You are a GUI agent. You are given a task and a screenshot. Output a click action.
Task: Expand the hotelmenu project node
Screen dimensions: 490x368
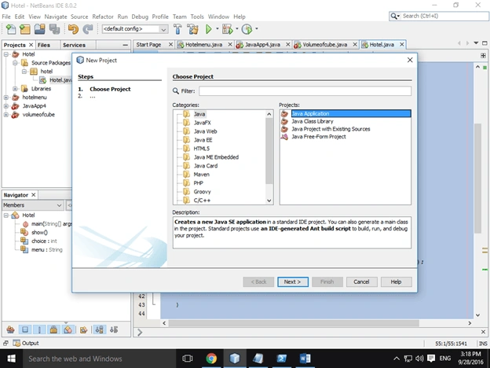click(6, 98)
